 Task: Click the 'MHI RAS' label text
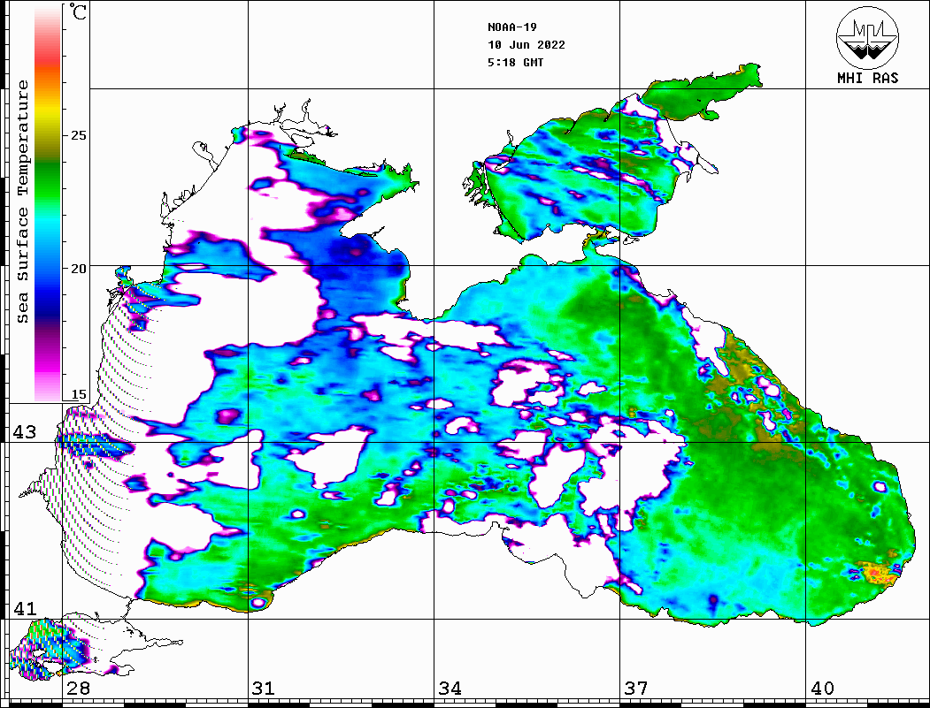pos(867,78)
